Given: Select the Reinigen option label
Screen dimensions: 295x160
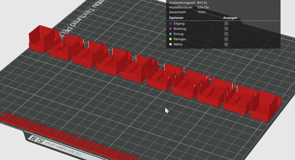Looking at the screenshot, I should click(180, 39).
